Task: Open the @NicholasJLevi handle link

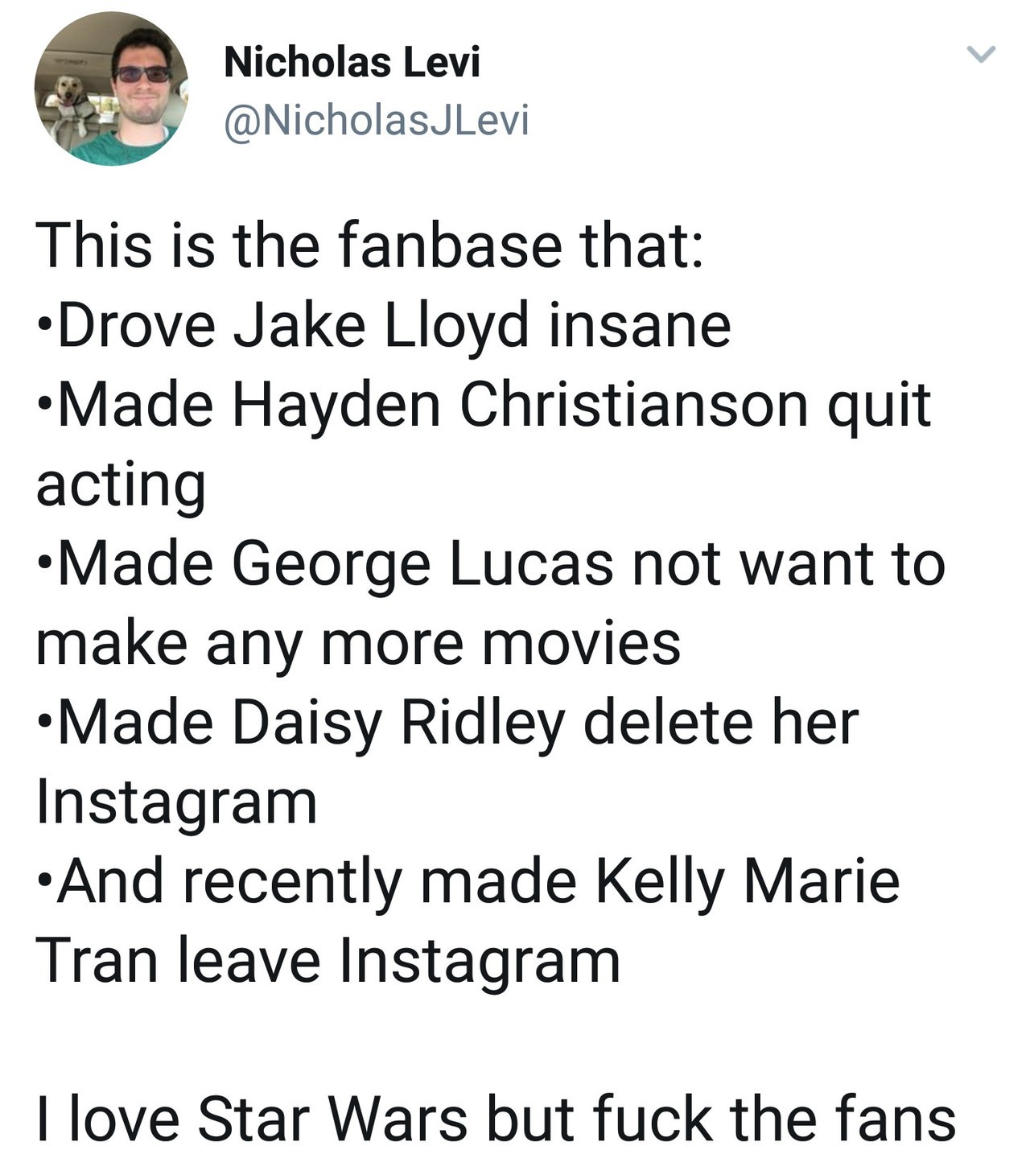Action: [x=377, y=121]
